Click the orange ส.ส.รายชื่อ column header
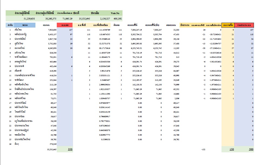 point(228,25)
